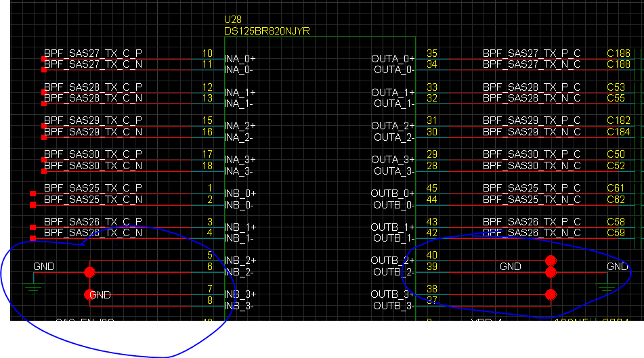Select pin name INA_2-
This screenshot has width=644, height=358.
[x=238, y=137]
